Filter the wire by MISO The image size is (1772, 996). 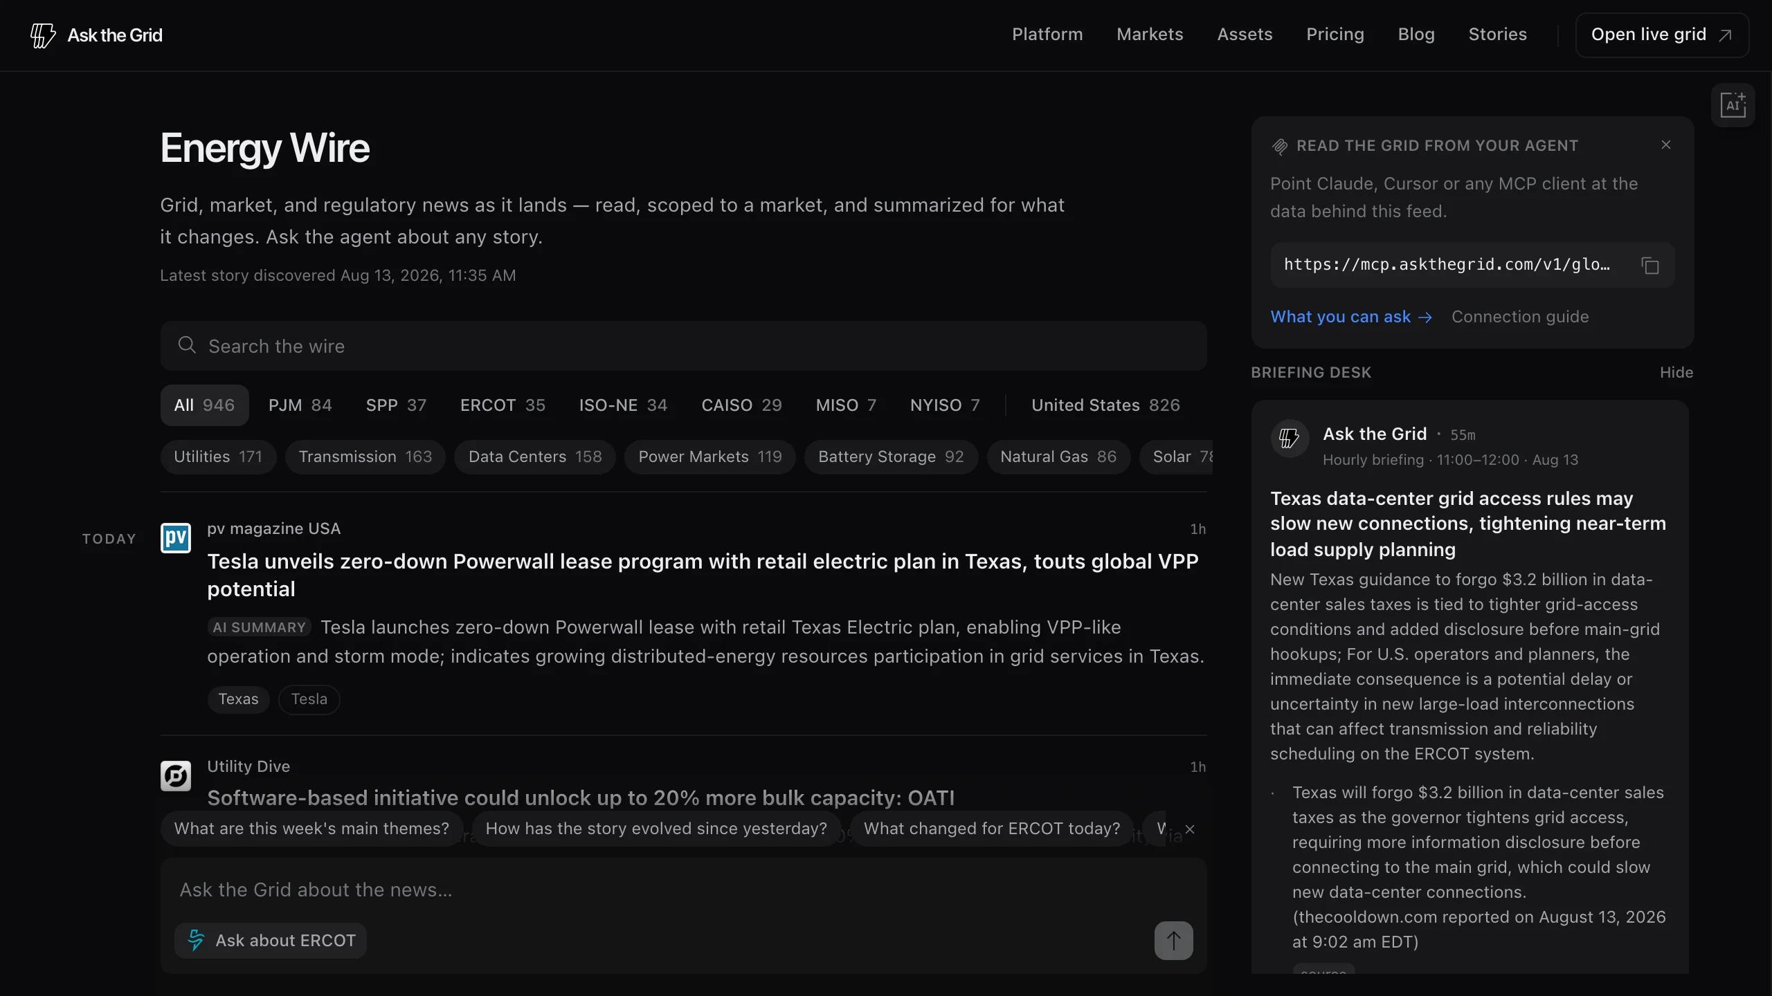click(846, 405)
